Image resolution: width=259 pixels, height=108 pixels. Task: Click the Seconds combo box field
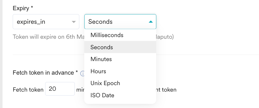pyautogui.click(x=120, y=22)
